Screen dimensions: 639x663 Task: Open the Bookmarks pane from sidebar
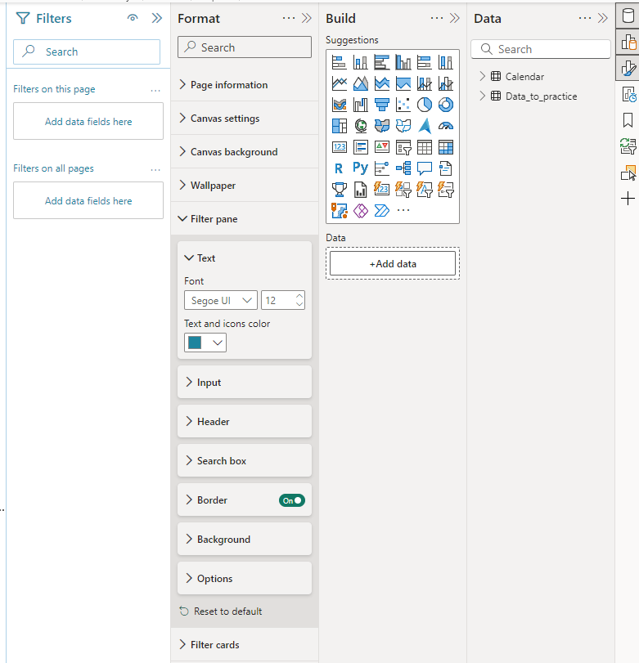(x=628, y=120)
